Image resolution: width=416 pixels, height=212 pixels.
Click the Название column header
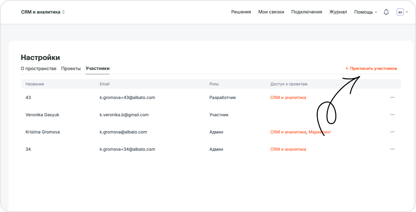tap(35, 84)
